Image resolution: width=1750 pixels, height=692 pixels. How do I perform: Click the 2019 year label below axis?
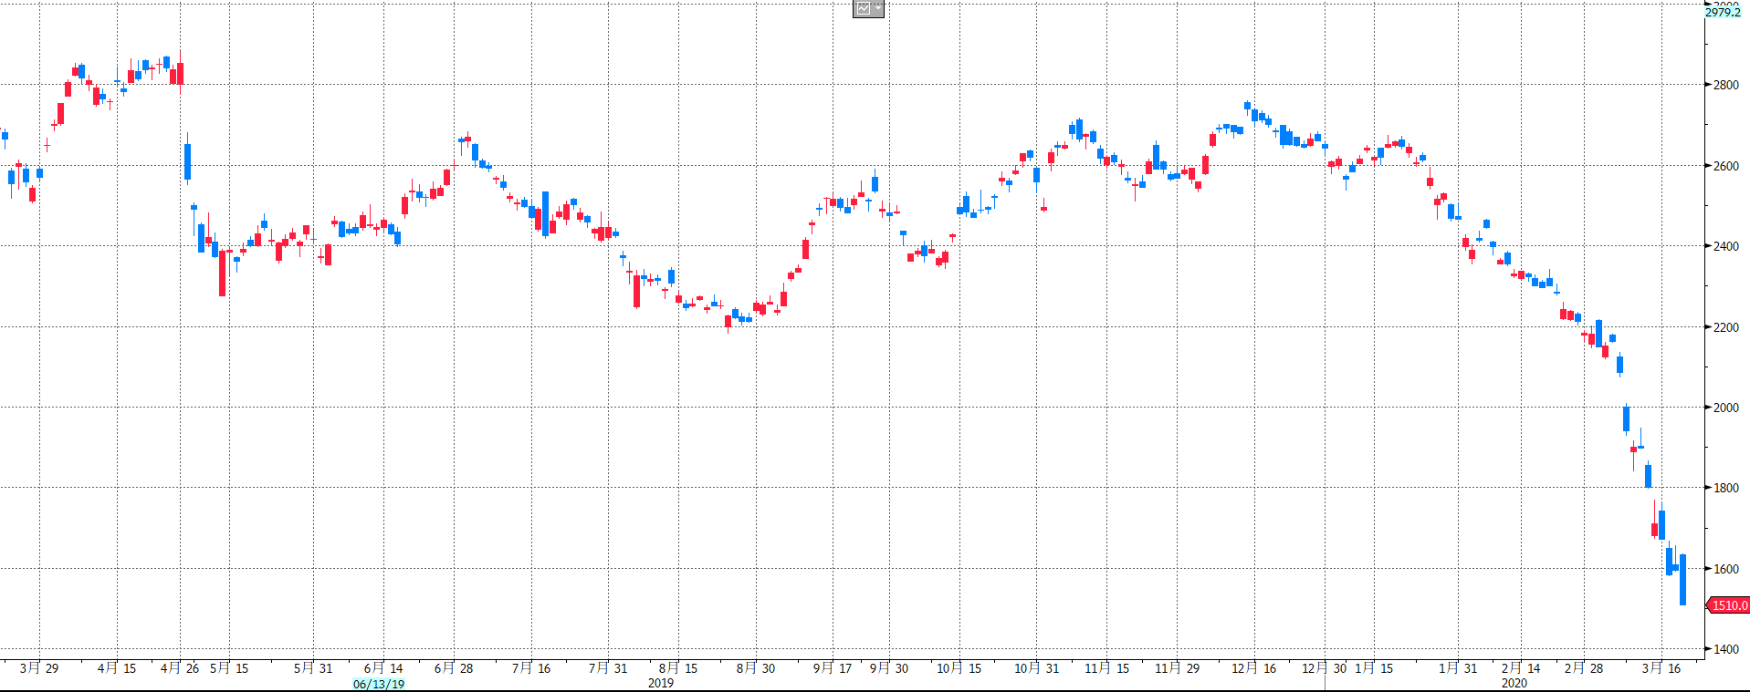tap(660, 683)
